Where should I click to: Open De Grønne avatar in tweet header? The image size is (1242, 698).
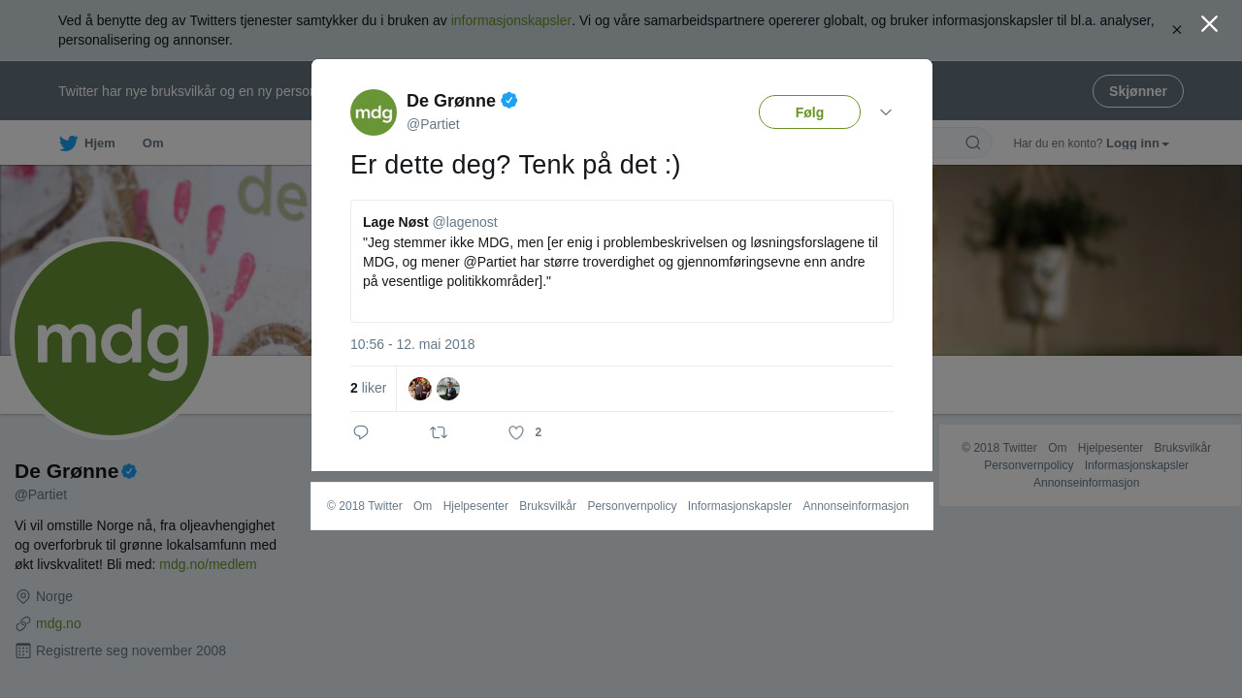(374, 112)
